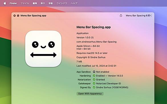167x104 pixels.
Task: Open the ヘルプ menu
Action: [74, 3]
